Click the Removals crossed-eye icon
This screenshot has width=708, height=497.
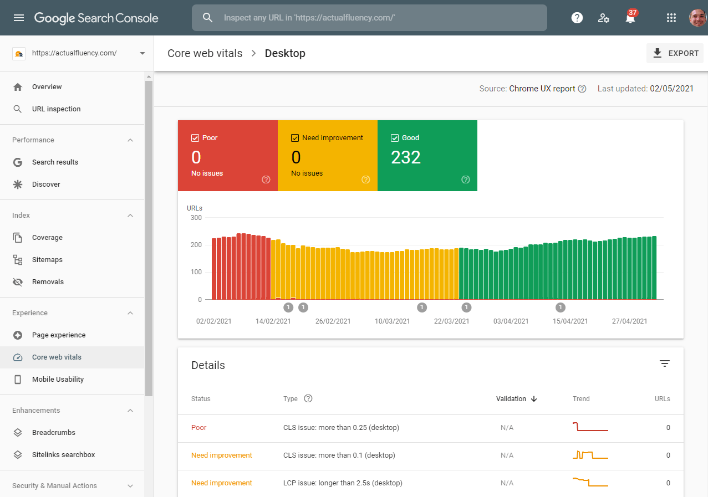tap(18, 282)
